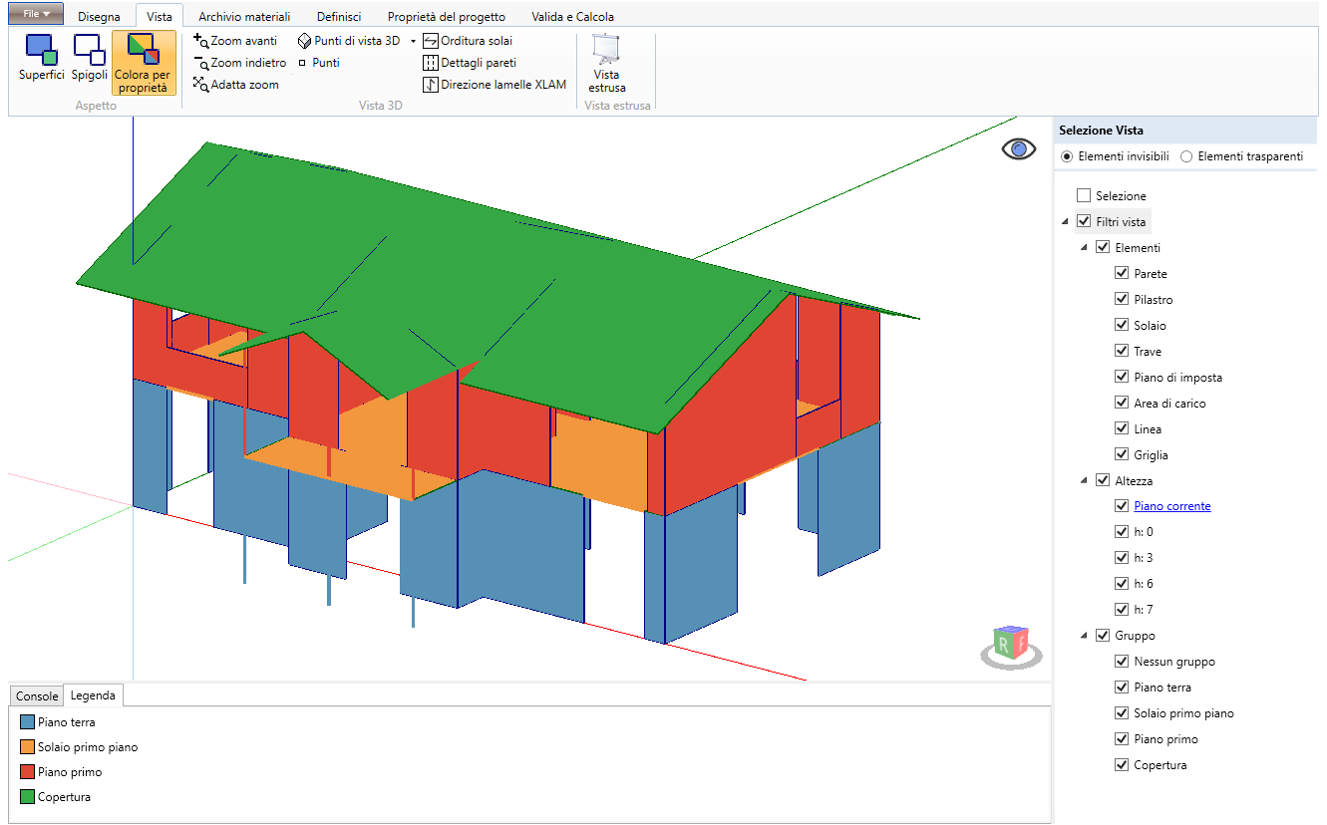The height and width of the screenshot is (825, 1327).
Task: Uncheck the Solaio checkbox
Action: point(1122,325)
